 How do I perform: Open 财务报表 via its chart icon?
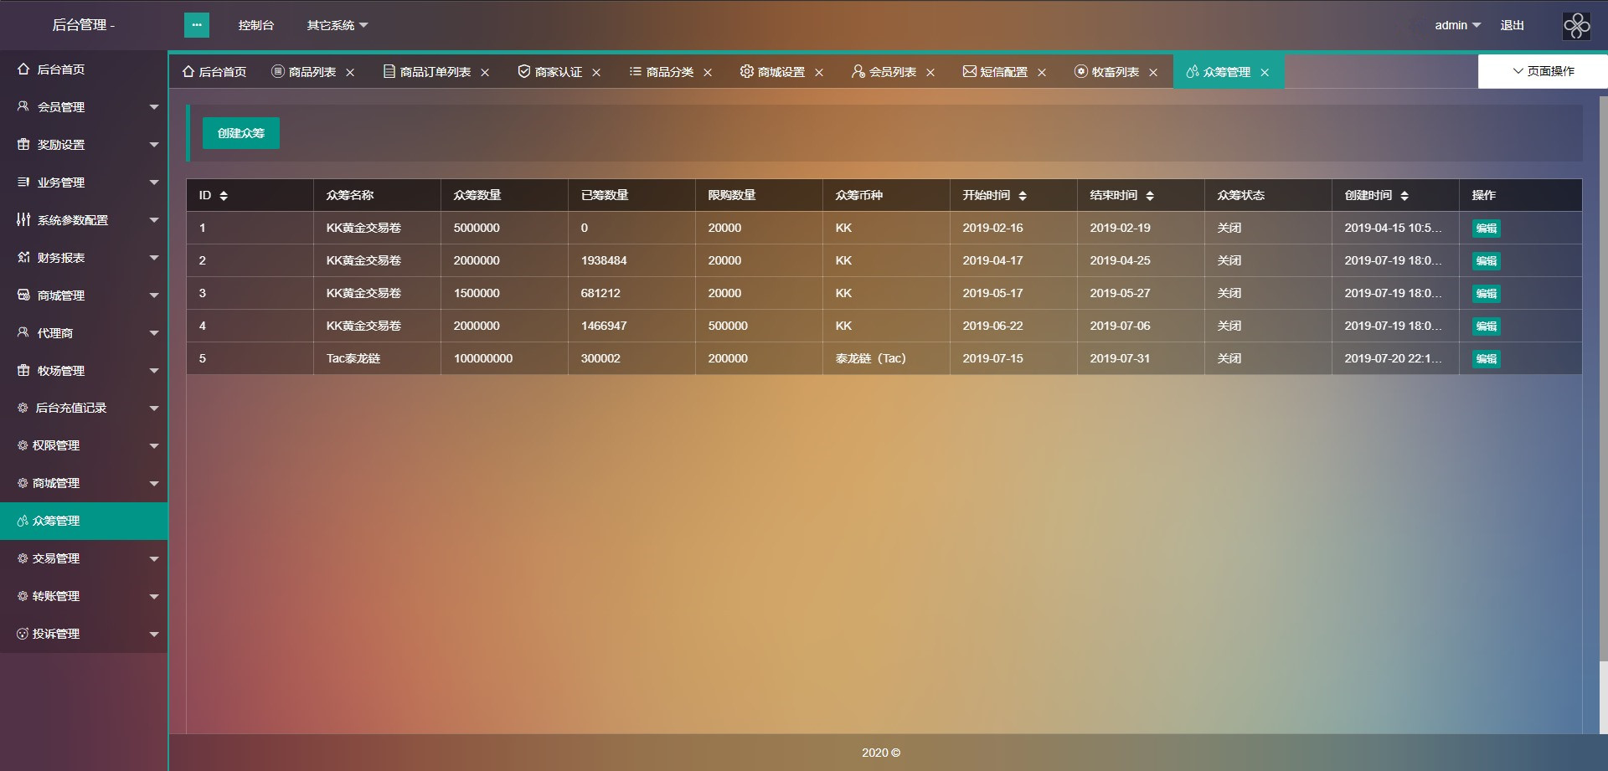[x=21, y=257]
